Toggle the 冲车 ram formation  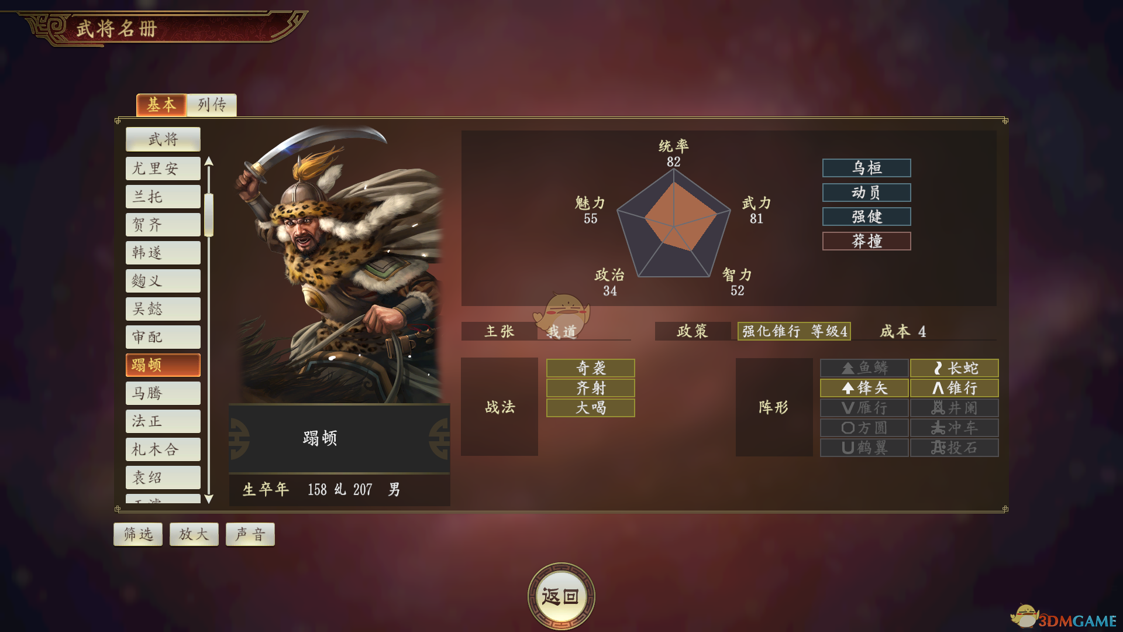955,428
